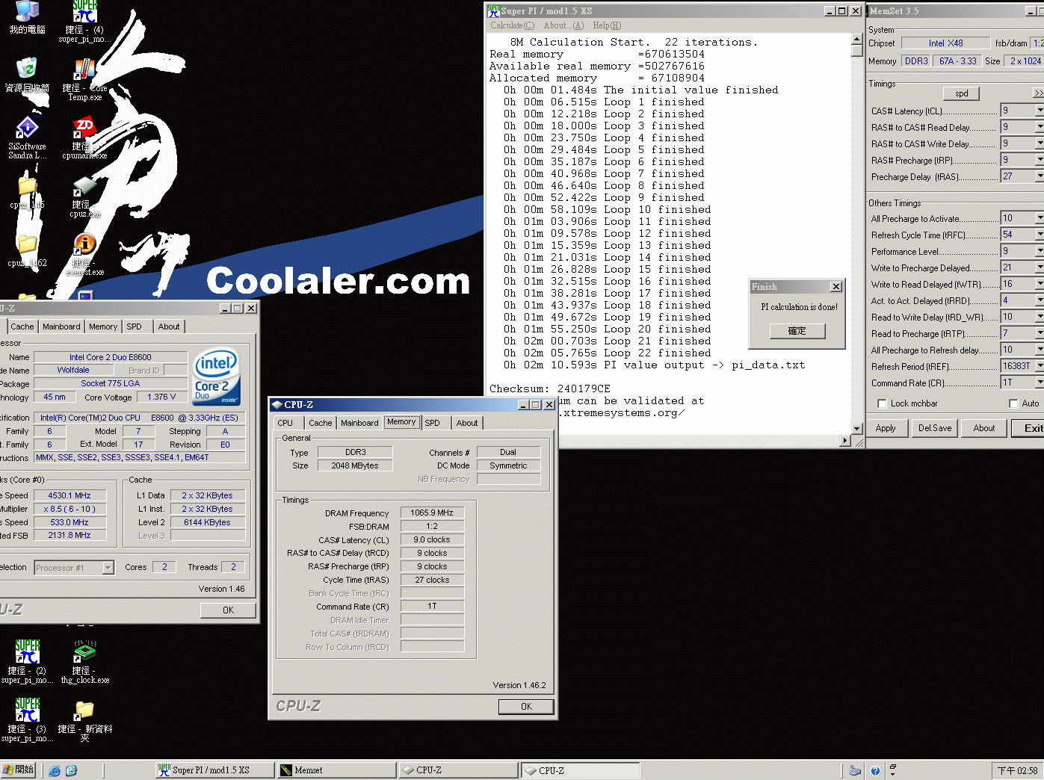Click OK in the front CPU-Z window

(526, 707)
